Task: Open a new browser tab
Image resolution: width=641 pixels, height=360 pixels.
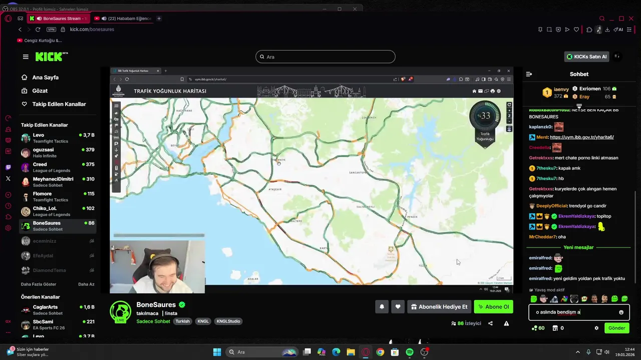Action: pyautogui.click(x=159, y=18)
